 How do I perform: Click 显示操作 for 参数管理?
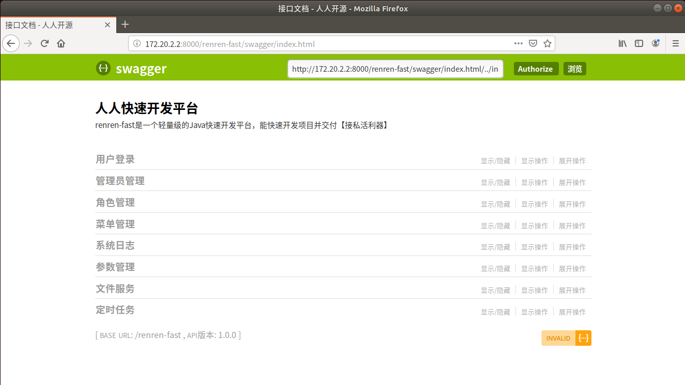pos(535,269)
